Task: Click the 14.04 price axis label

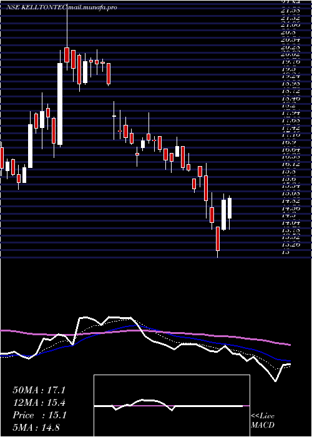Action: click(290, 223)
